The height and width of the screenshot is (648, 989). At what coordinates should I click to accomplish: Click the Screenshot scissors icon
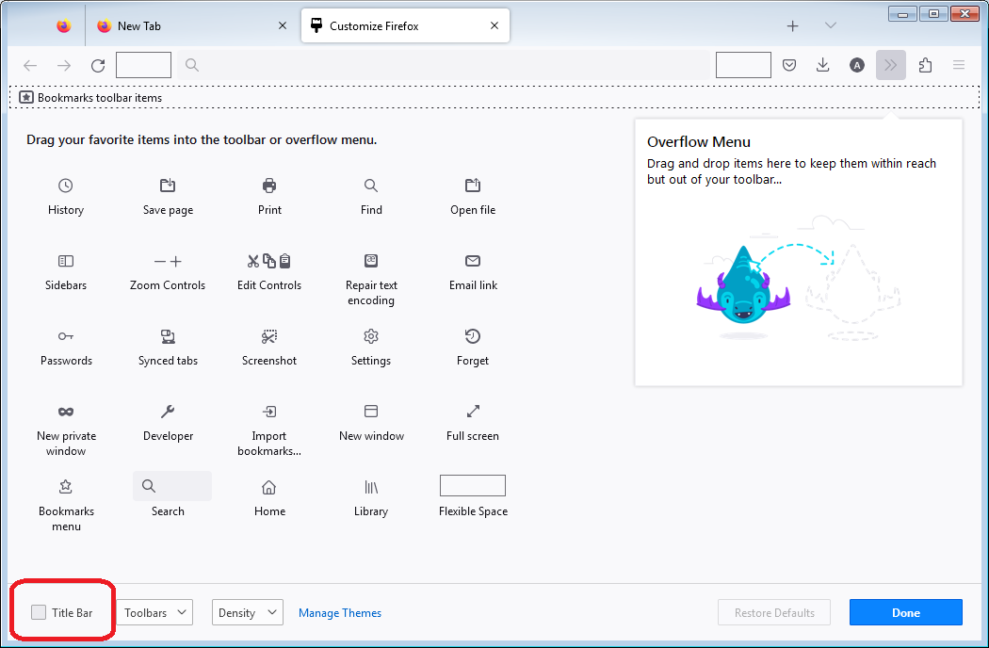[x=269, y=336]
